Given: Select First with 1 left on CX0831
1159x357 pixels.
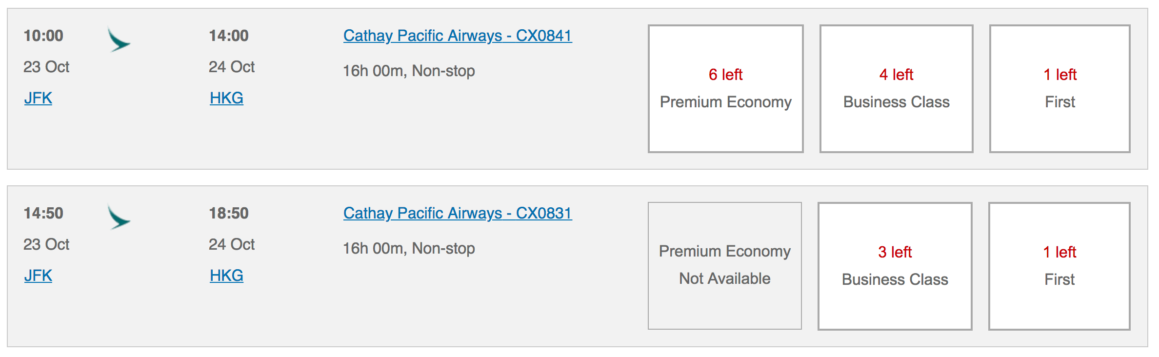Looking at the screenshot, I should point(1059,266).
